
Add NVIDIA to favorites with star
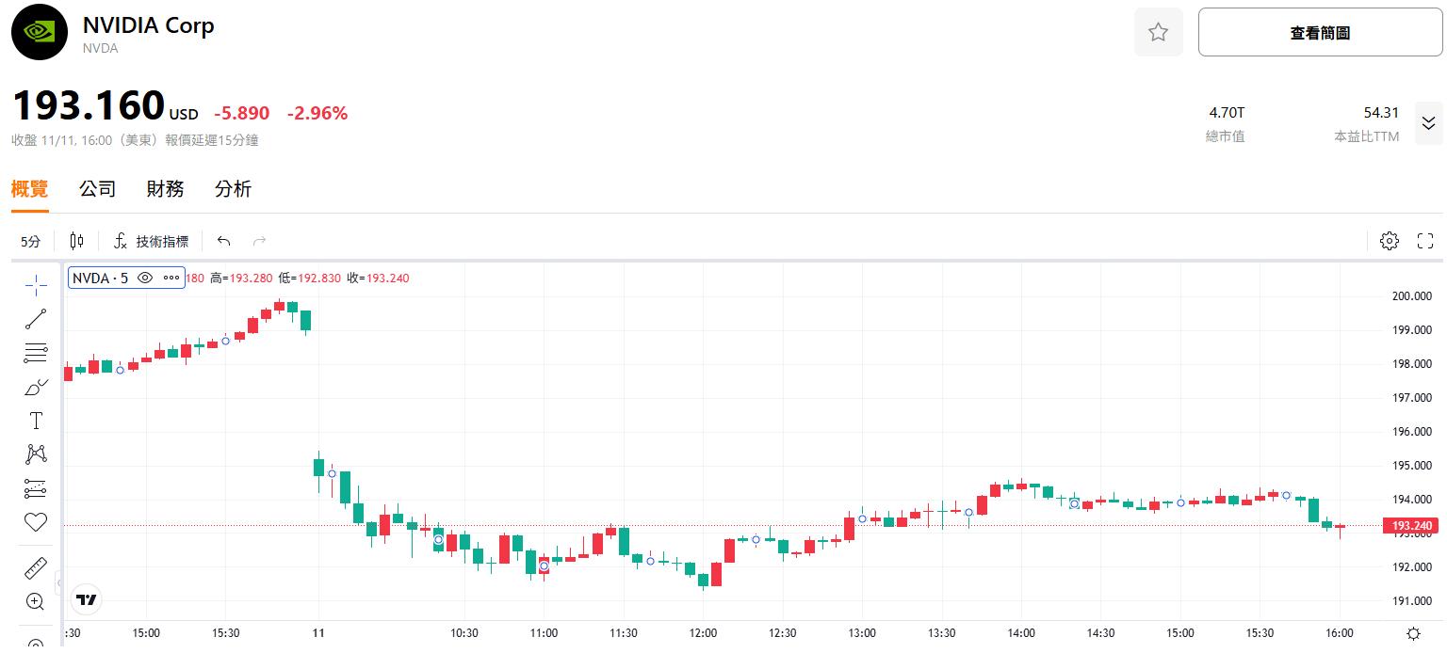pyautogui.click(x=1158, y=33)
